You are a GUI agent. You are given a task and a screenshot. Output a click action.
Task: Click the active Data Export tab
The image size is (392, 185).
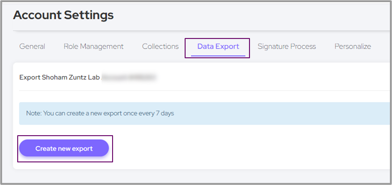click(x=218, y=46)
